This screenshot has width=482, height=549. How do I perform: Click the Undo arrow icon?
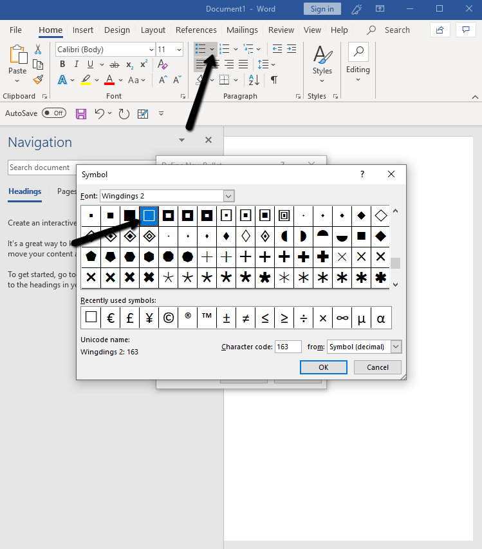(x=100, y=113)
